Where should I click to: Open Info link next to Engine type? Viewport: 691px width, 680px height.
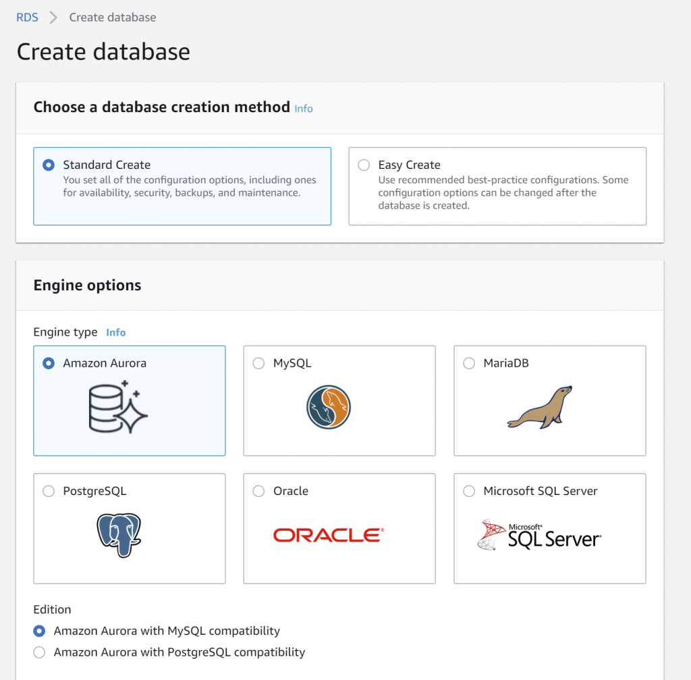pyautogui.click(x=116, y=332)
